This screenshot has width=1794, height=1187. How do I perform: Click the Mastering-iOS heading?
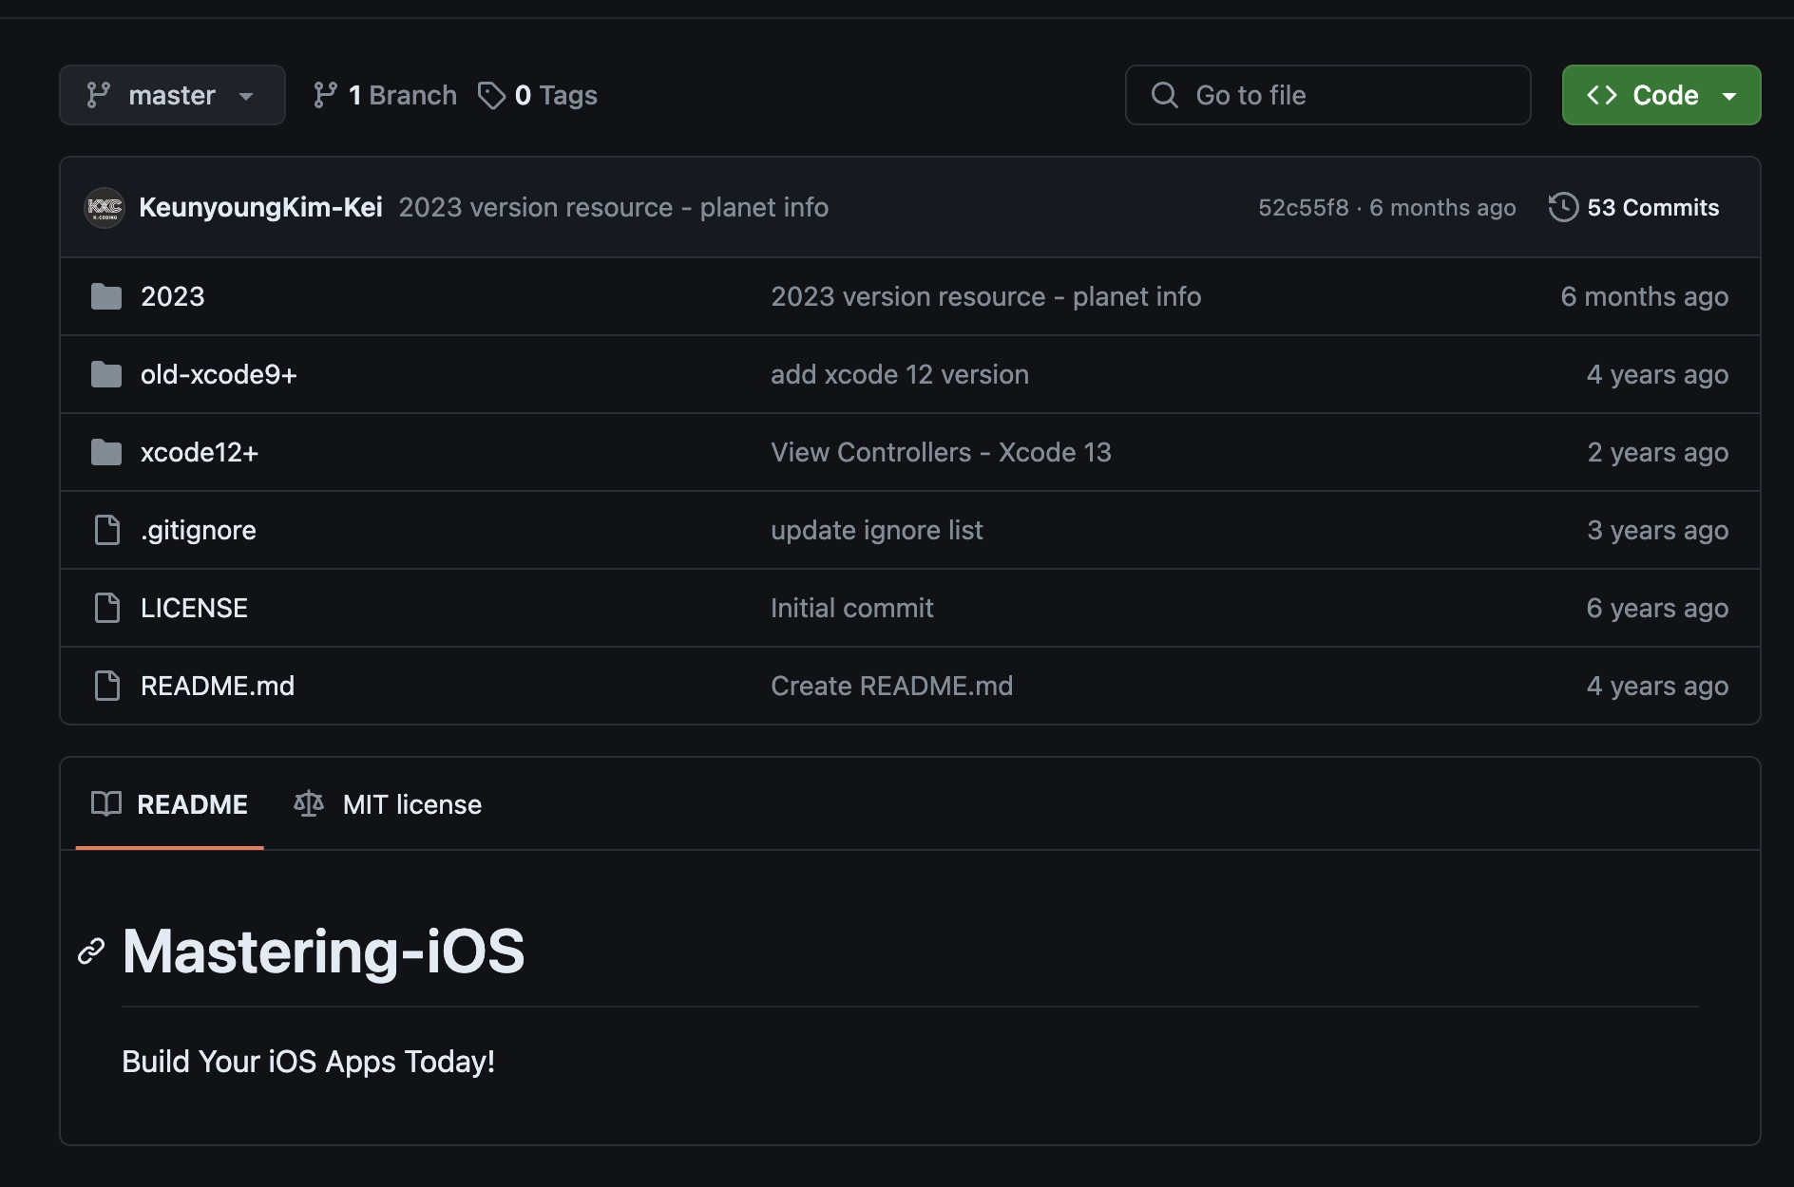click(x=324, y=951)
